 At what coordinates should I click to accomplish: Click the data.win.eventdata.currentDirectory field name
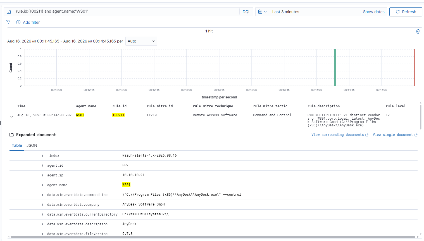82,214
